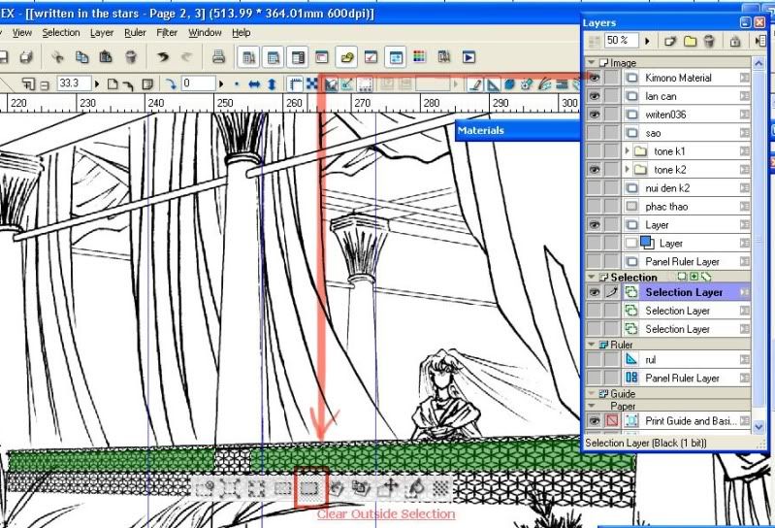Open Layers panel flyout menu icon
775x528 pixels.
(761, 41)
